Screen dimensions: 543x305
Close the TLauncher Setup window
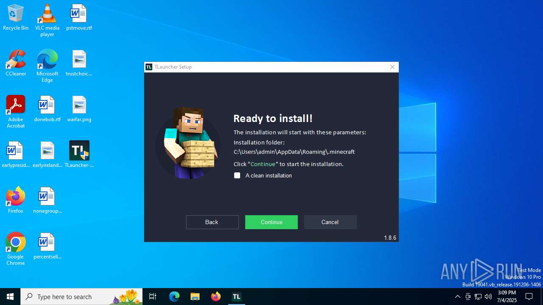(x=392, y=67)
